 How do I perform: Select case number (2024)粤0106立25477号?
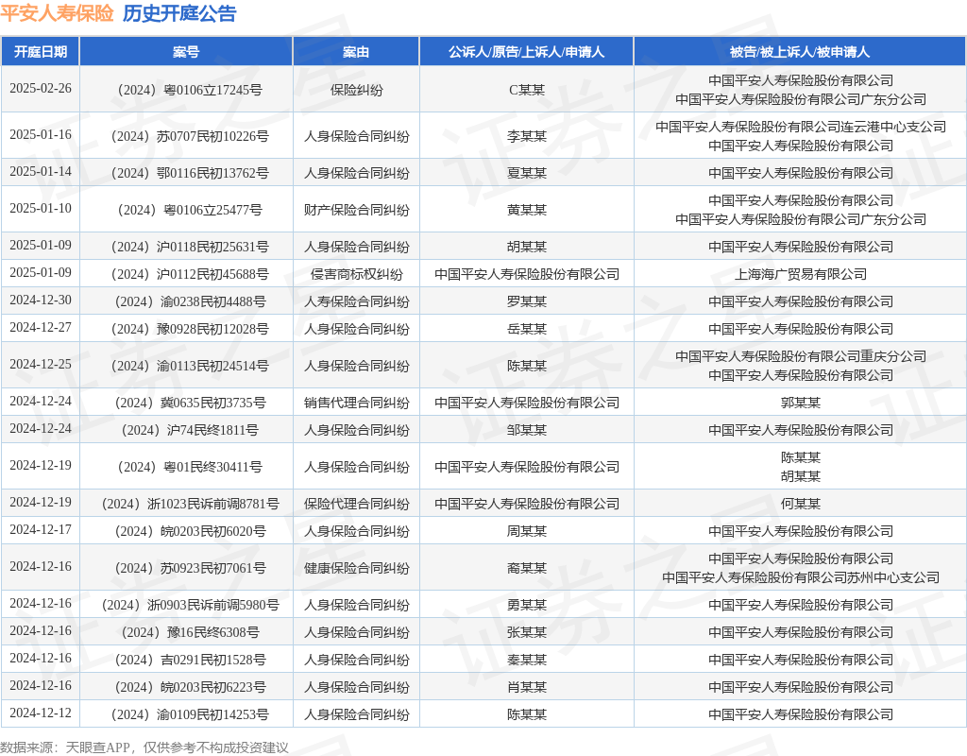[190, 211]
